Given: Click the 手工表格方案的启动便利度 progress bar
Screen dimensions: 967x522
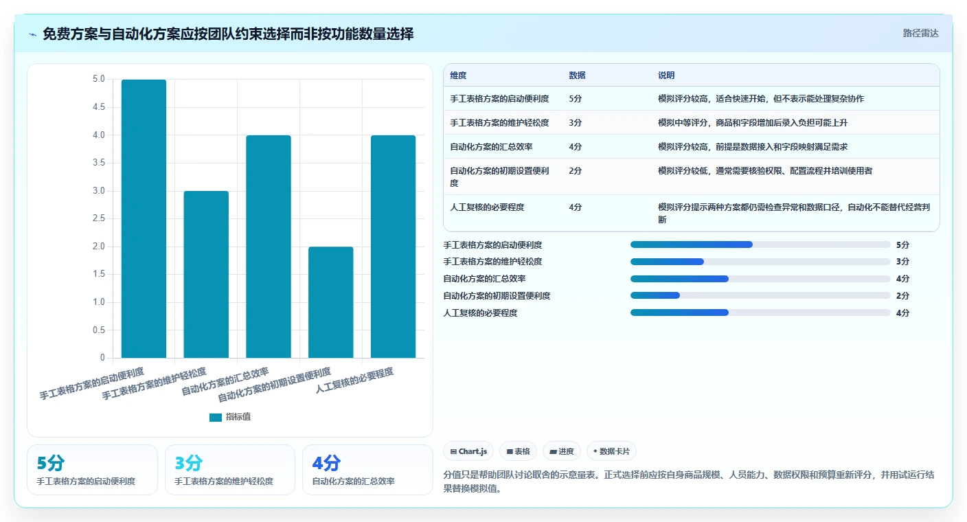Looking at the screenshot, I should tap(760, 245).
